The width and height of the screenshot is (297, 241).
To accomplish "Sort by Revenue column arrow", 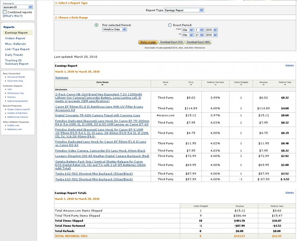I will (263, 85).
